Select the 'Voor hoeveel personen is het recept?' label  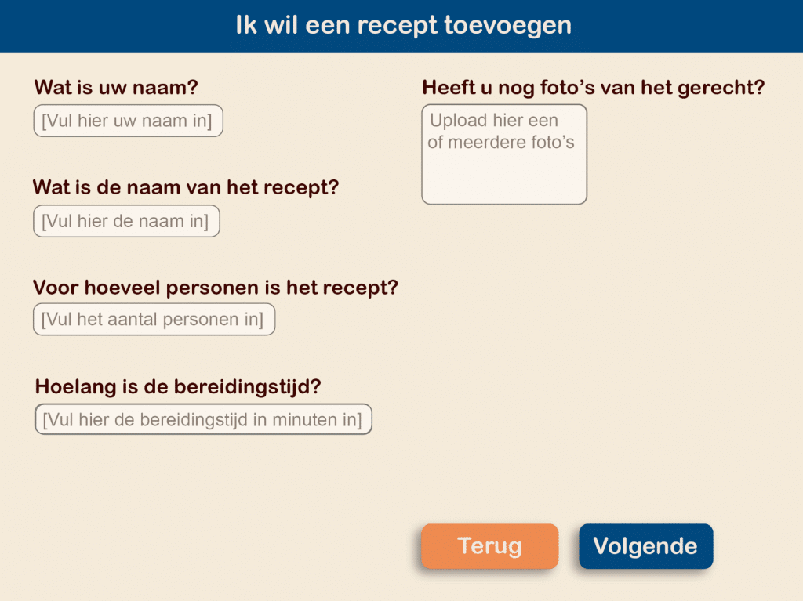[216, 288]
